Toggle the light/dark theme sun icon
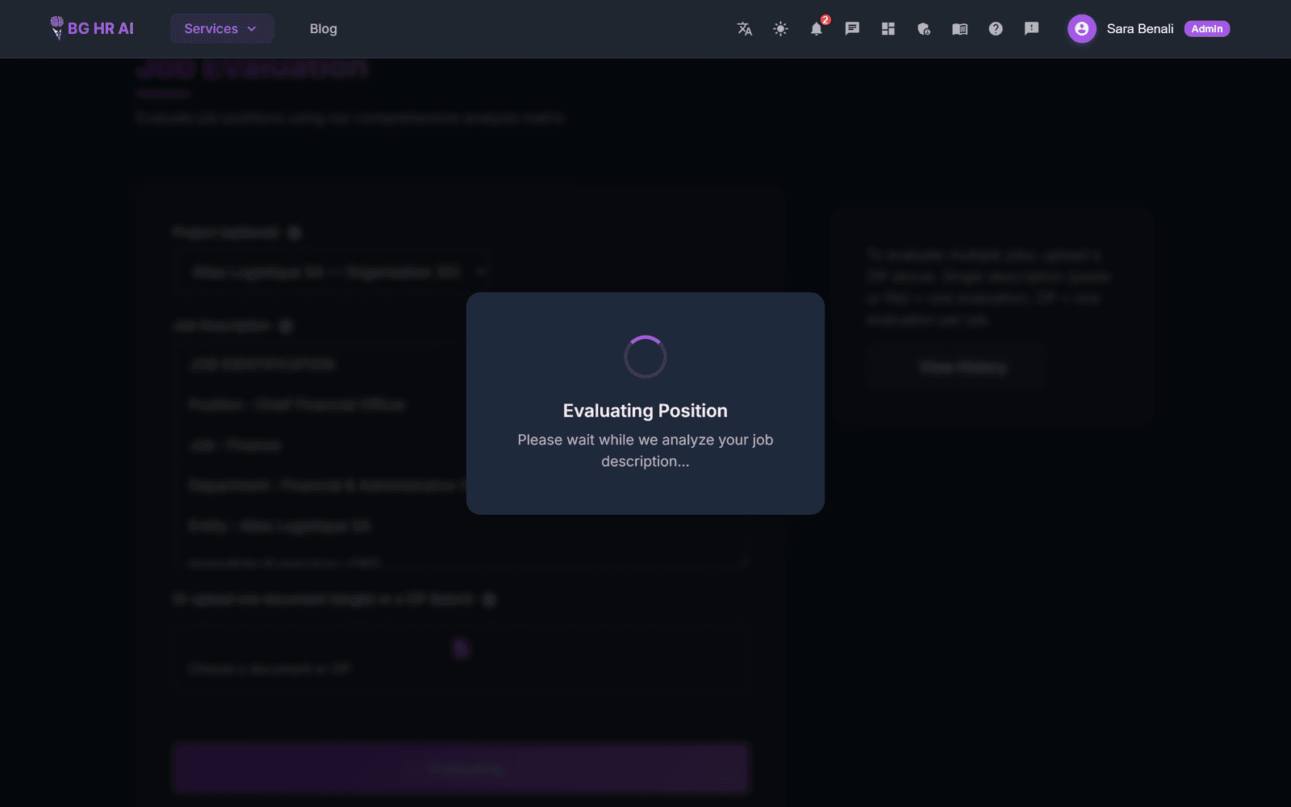Image resolution: width=1291 pixels, height=807 pixels. pyautogui.click(x=780, y=28)
